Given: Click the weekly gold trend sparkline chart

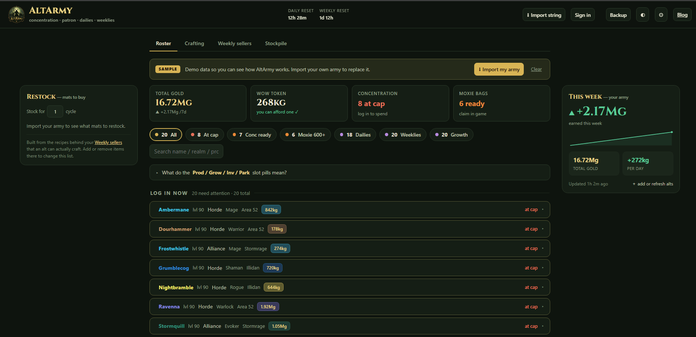Looking at the screenshot, I should (x=621, y=138).
